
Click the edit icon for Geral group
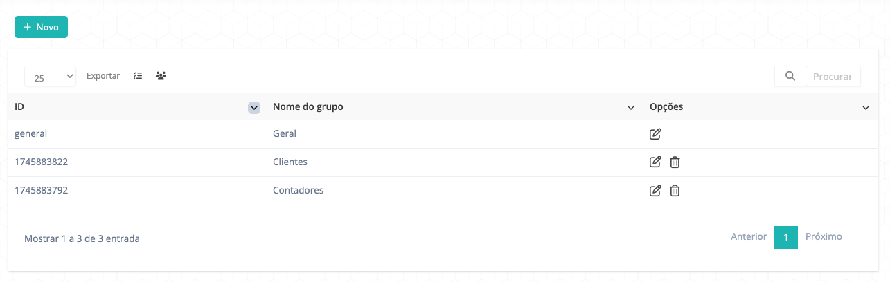point(655,134)
